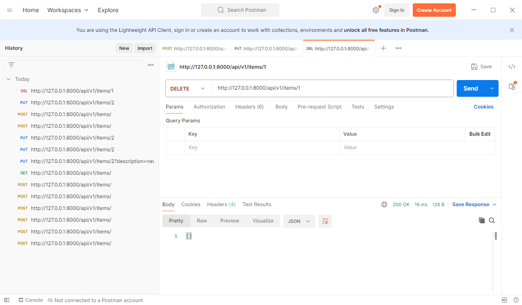Send the DELETE request
This screenshot has height=305, width=522.
(471, 88)
